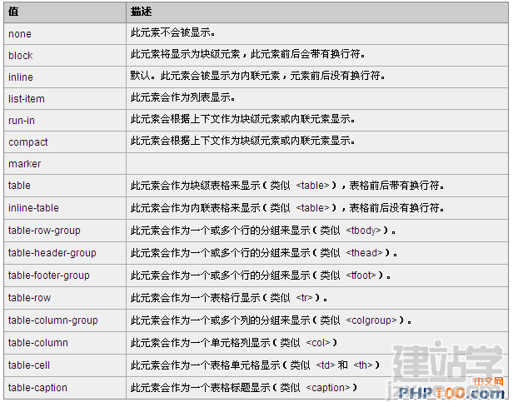Click description mentioning '<col>'

pos(234,343)
